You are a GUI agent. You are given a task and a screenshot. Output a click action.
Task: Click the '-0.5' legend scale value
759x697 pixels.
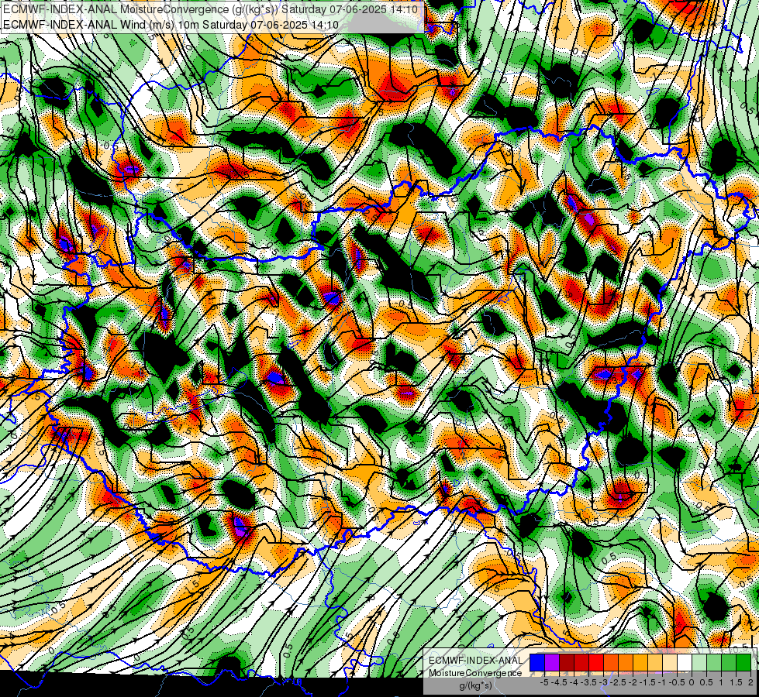(x=677, y=682)
